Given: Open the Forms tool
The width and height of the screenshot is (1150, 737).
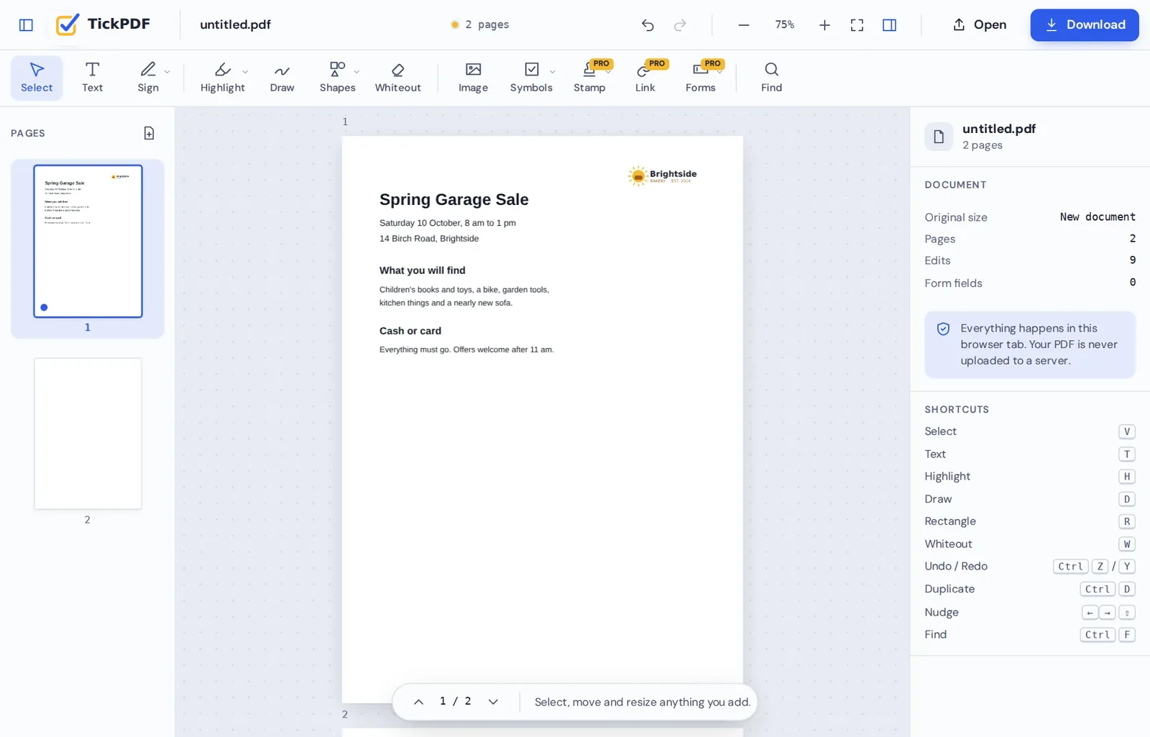Looking at the screenshot, I should [x=700, y=78].
